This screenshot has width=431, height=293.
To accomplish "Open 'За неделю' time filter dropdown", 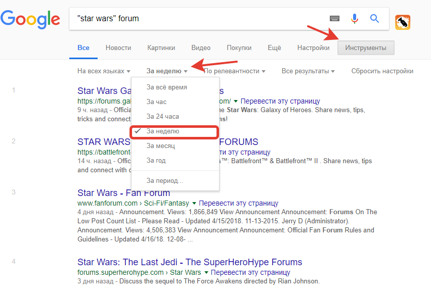I will click(x=167, y=71).
